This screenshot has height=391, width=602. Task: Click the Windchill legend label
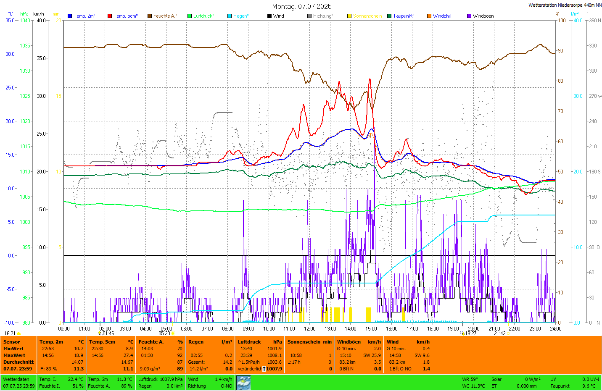442,16
